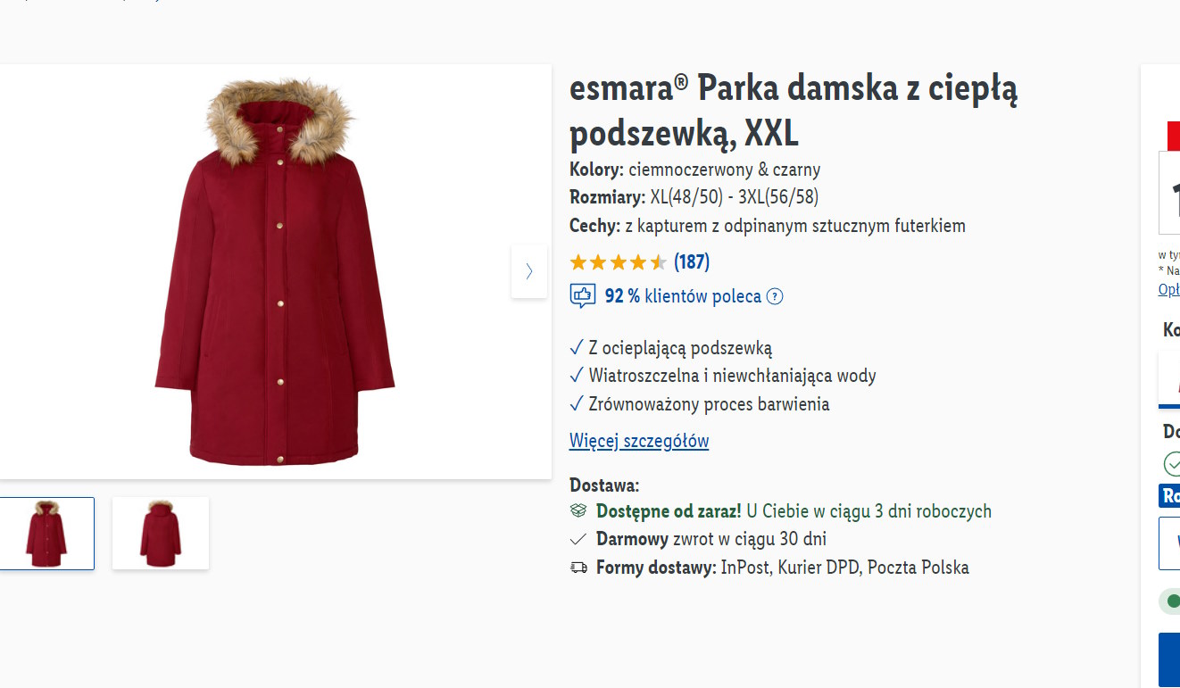Viewport: 1180px width, 688px height.
Task: Select the back-view parka thumbnail
Action: 161,533
